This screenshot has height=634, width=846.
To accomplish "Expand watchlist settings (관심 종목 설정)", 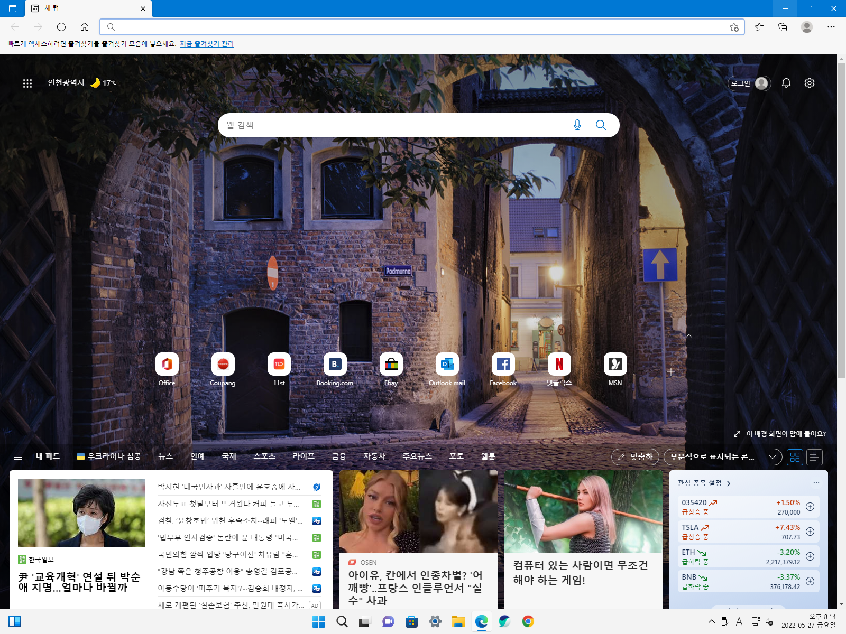I will point(704,483).
